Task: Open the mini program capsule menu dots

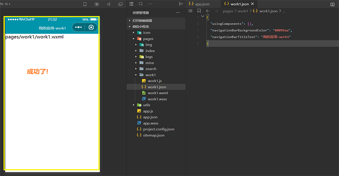Action: click(78, 27)
